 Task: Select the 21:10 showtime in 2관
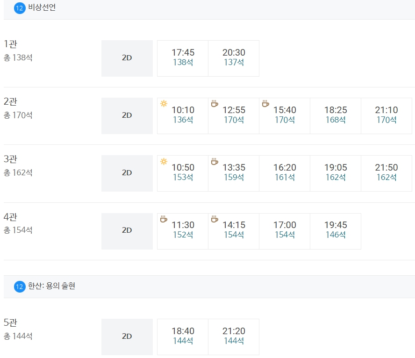tap(387, 115)
